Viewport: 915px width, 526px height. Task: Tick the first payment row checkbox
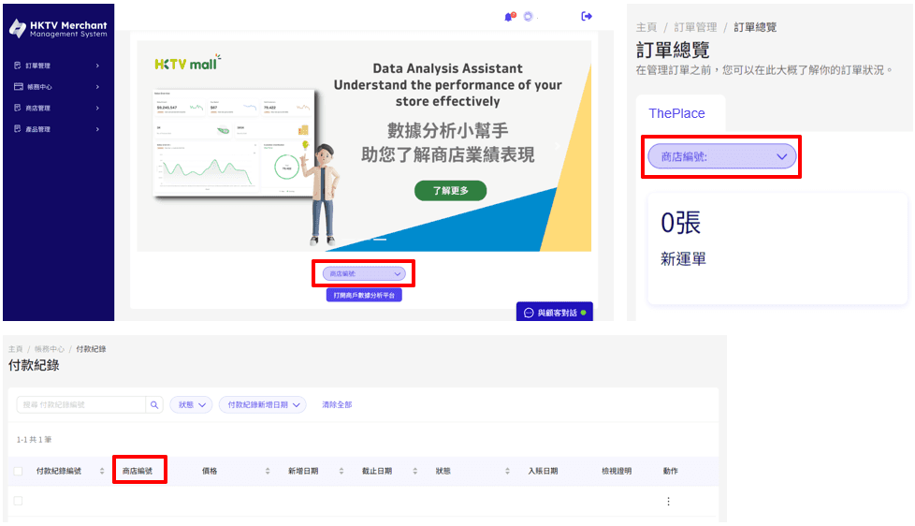[18, 501]
